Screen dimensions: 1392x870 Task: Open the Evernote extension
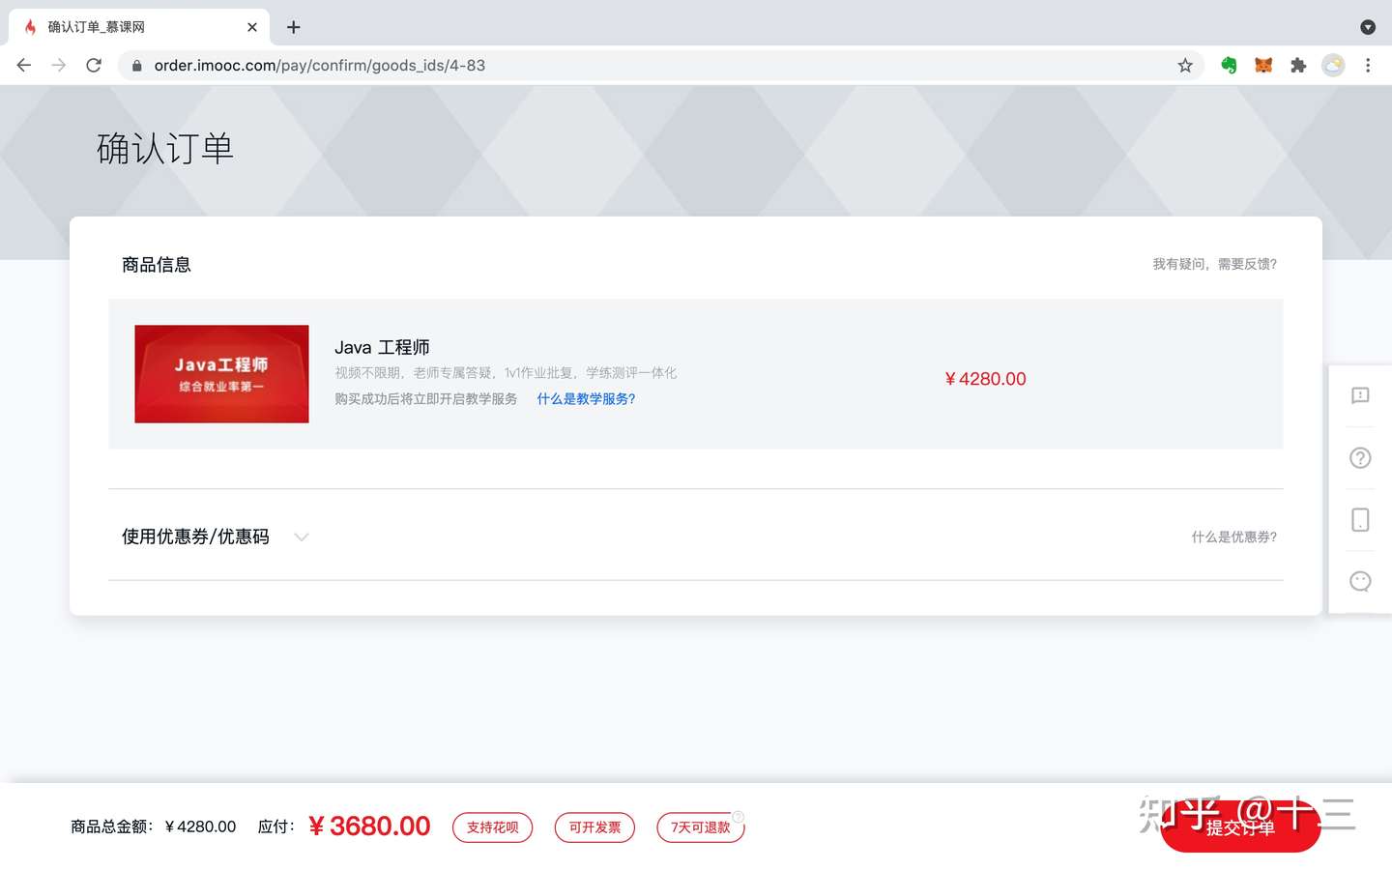pos(1229,65)
